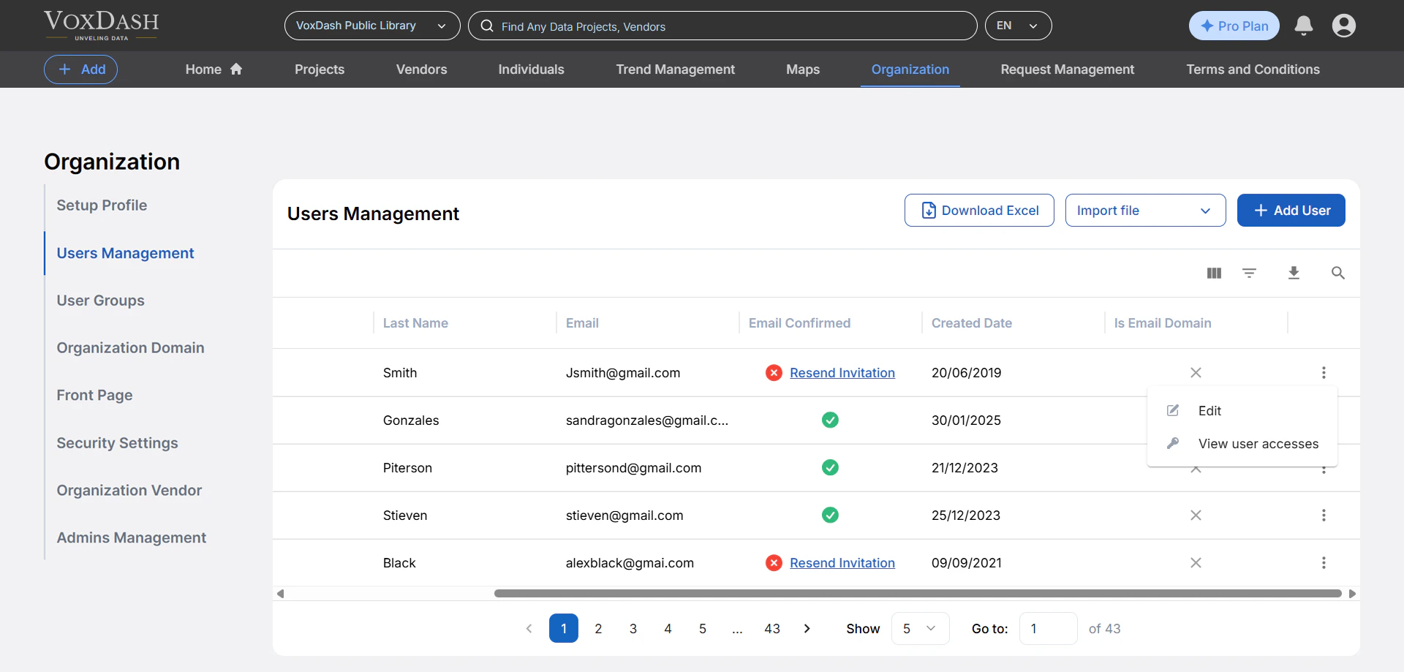Viewport: 1404px width, 672px height.
Task: Sort by Last Name column header
Action: (x=415, y=323)
